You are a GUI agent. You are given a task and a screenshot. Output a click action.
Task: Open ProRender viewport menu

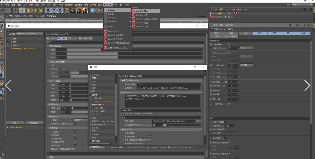[51, 16]
